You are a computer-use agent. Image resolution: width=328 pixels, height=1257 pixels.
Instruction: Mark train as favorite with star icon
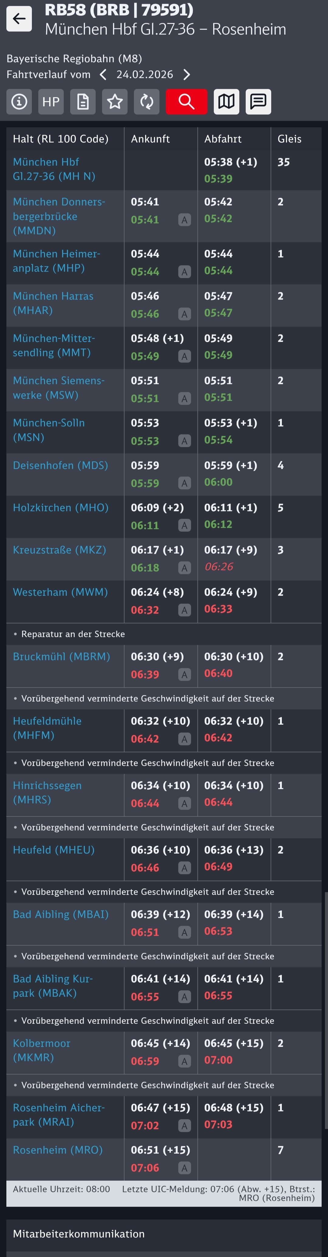115,102
